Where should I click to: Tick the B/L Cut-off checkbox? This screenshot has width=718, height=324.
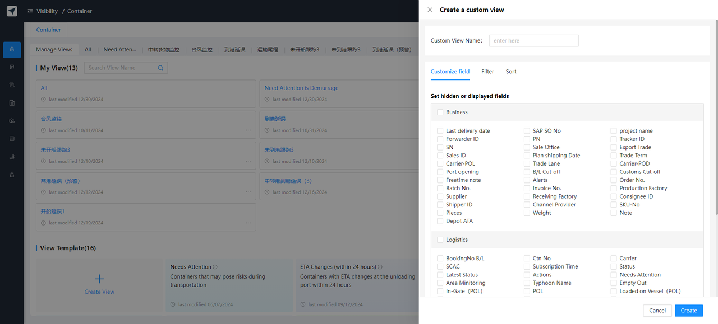point(527,172)
